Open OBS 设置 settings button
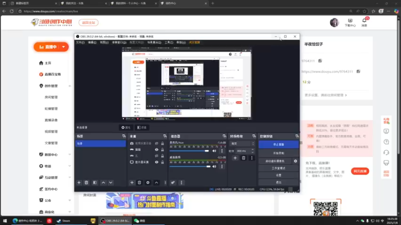 pos(279,175)
